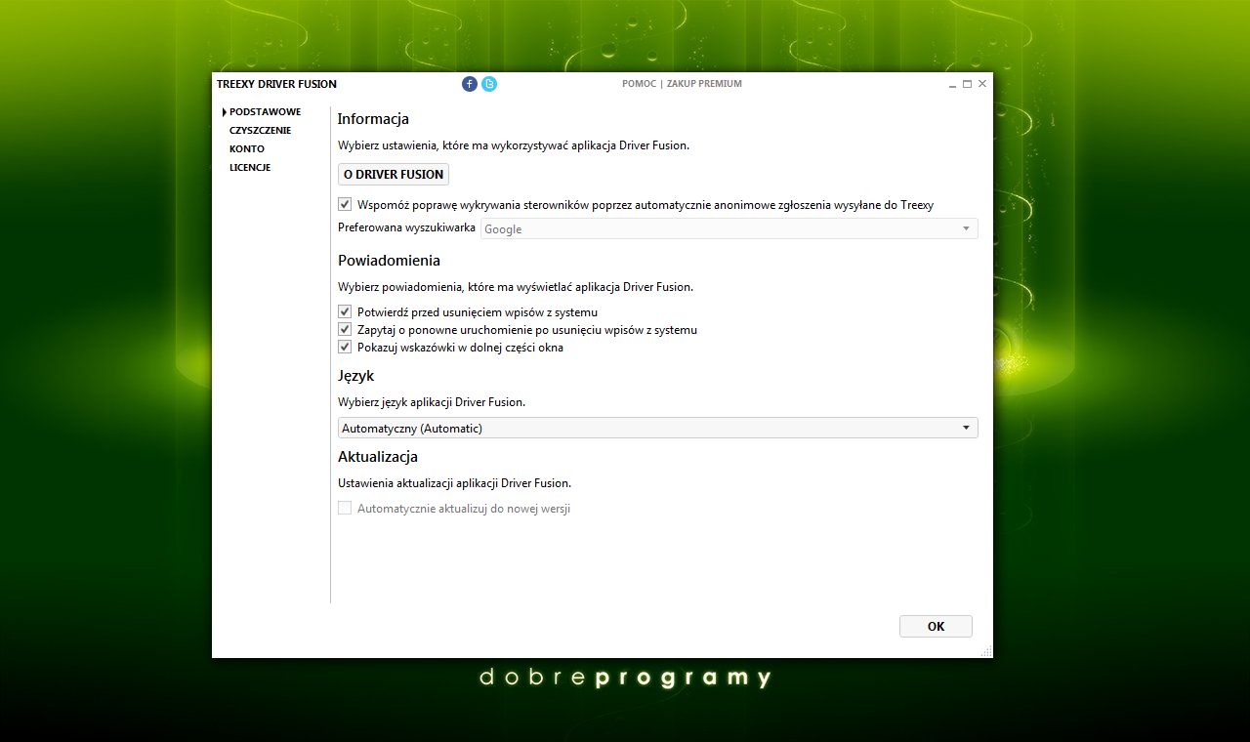Toggle Pokazuj wskazówki w dolnej części checkbox
Screen dimensions: 1250x742
[x=345, y=348]
